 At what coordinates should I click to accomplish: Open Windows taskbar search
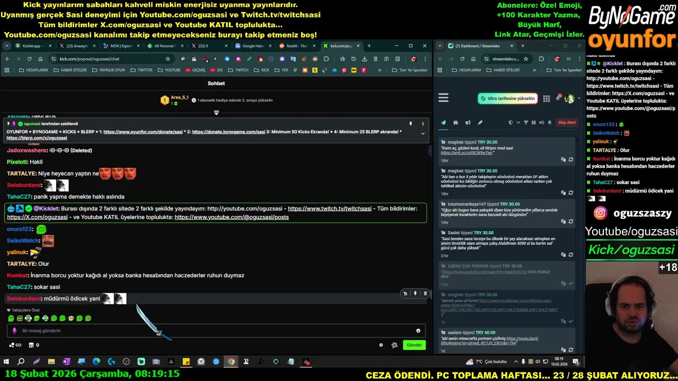click(21, 362)
